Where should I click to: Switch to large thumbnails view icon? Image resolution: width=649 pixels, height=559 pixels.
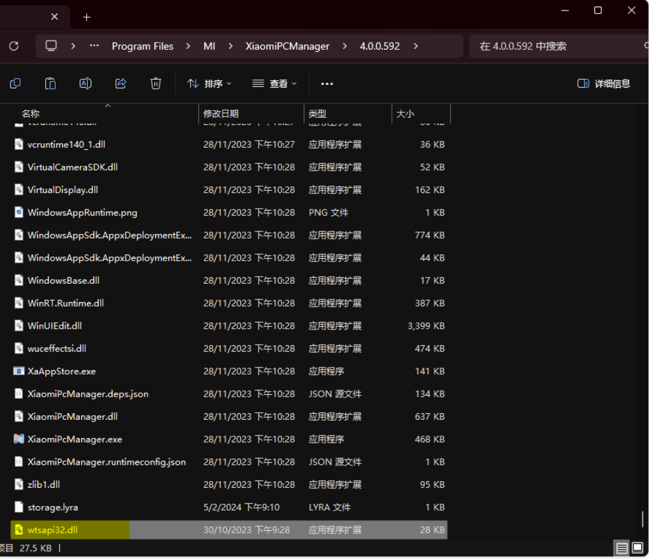pos(637,548)
